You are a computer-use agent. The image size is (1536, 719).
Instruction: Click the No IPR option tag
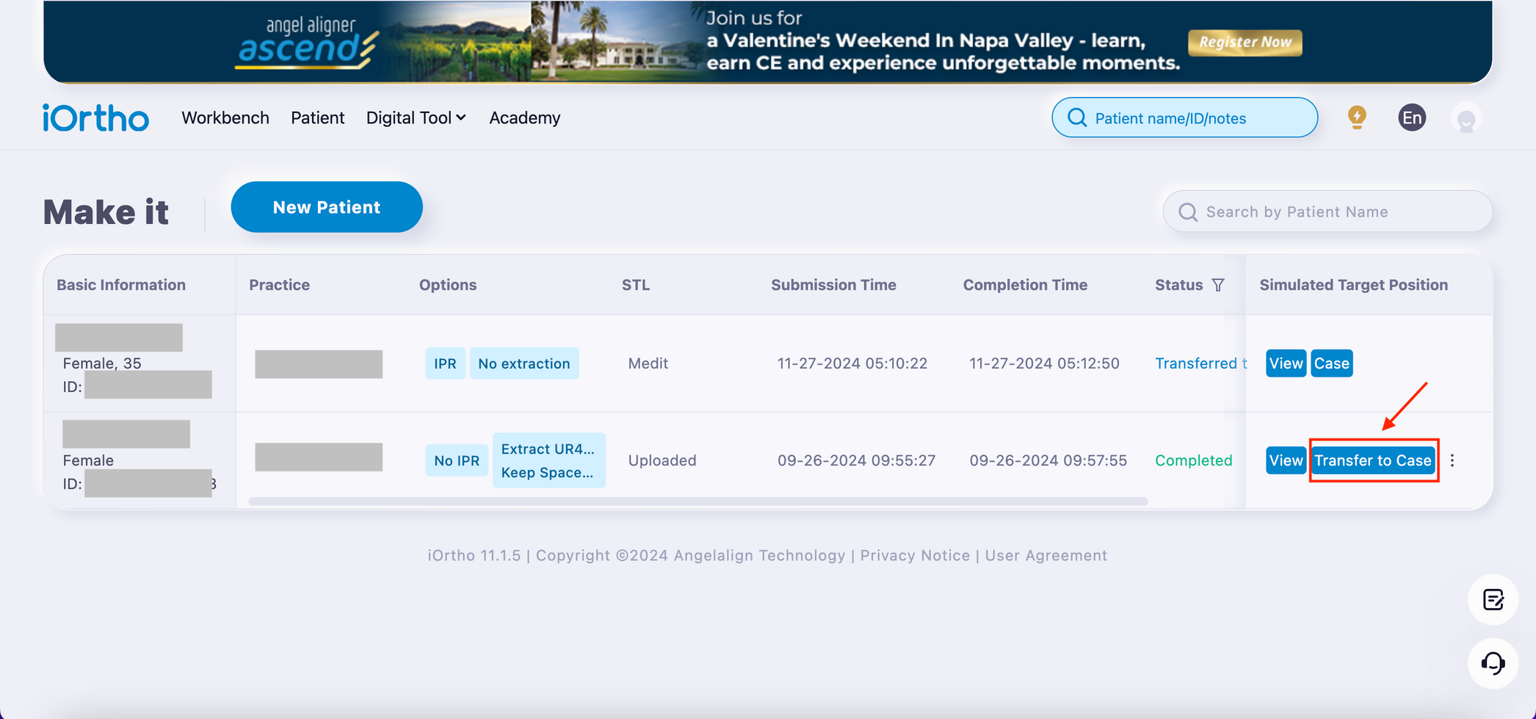(457, 460)
